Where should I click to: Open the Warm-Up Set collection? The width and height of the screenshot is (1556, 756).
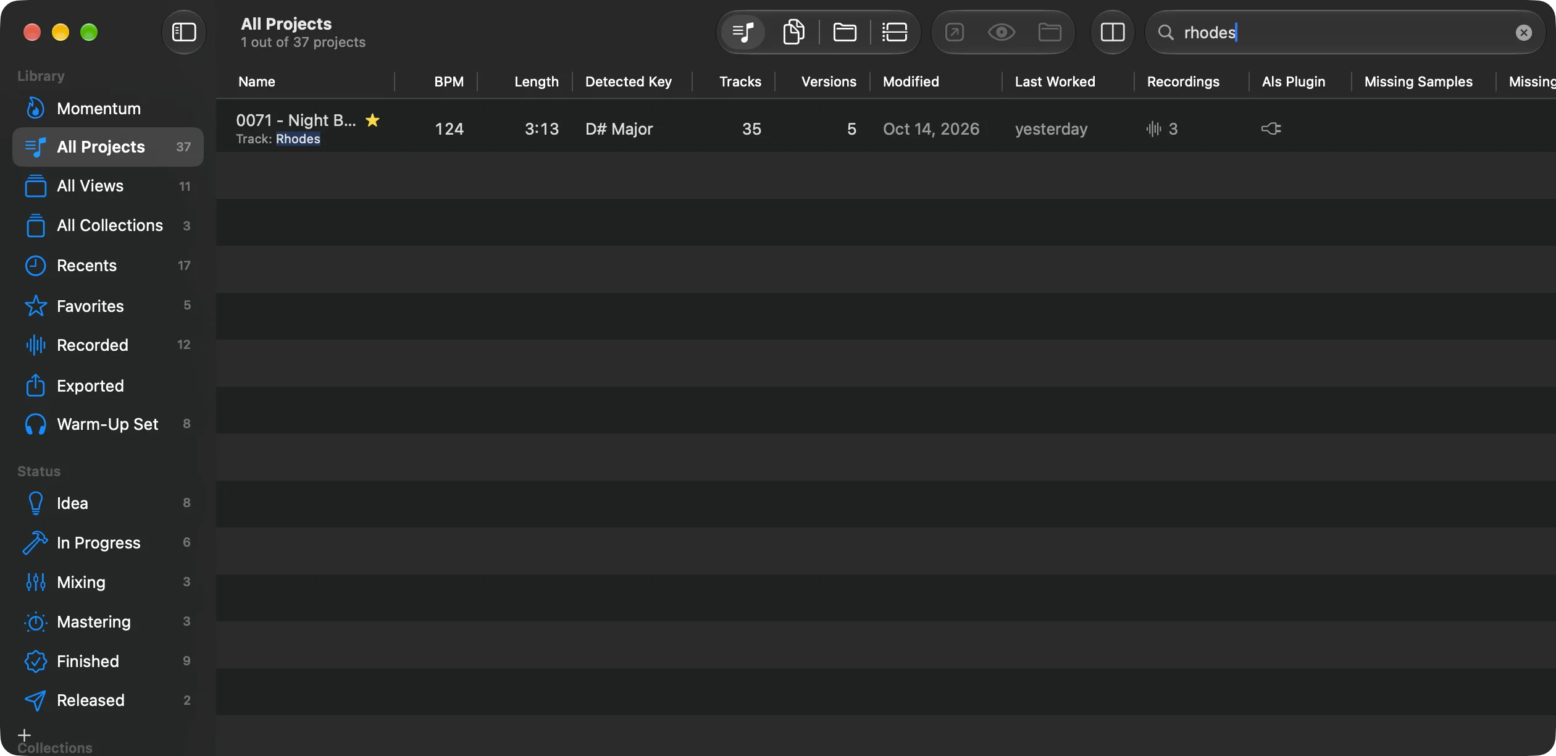pyautogui.click(x=108, y=424)
